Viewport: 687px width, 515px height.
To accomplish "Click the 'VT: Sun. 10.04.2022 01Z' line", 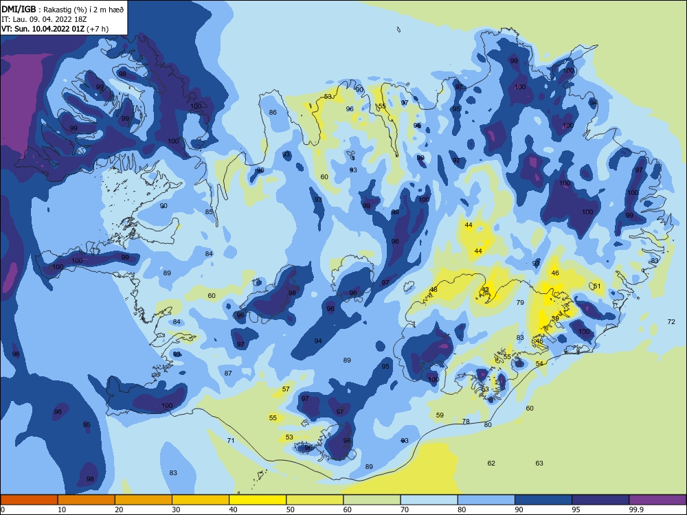I will click(x=43, y=29).
